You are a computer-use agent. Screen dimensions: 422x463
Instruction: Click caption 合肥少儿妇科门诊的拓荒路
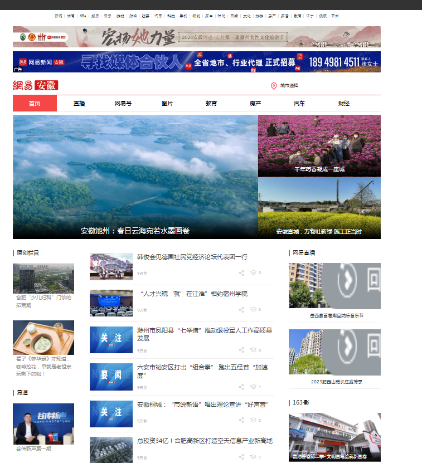coord(43,301)
